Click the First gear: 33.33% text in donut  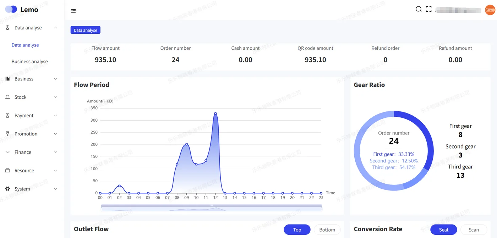(394, 154)
